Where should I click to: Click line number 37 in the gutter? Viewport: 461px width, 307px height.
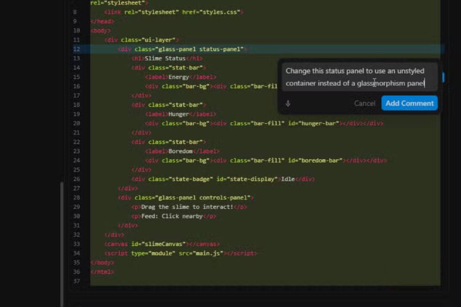(76, 281)
